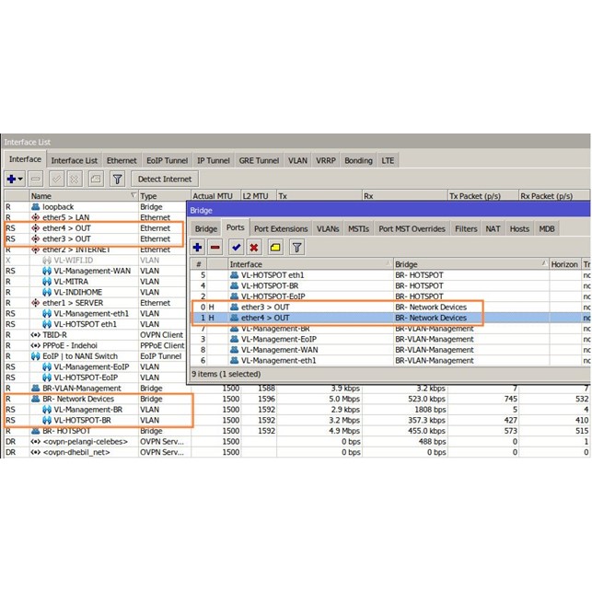Click the blue plus add button in Bridge window

[x=198, y=247]
